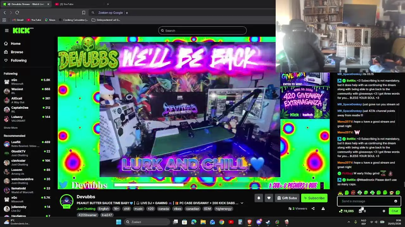
Task: Open the emoji picker in chat
Action: [x=396, y=201]
